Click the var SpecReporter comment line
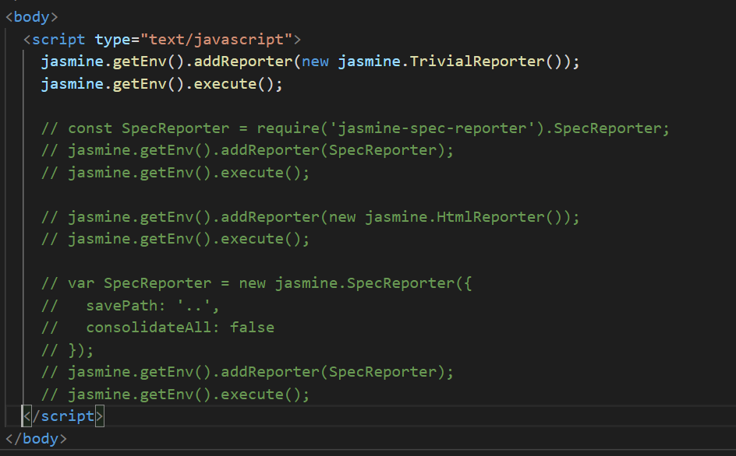This screenshot has width=736, height=456. coord(257,283)
